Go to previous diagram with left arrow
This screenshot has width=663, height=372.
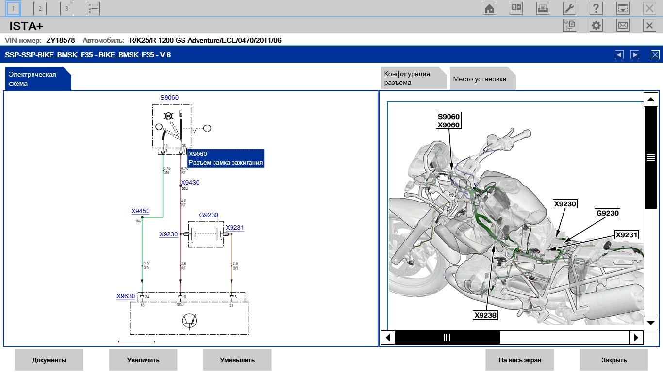pyautogui.click(x=619, y=55)
